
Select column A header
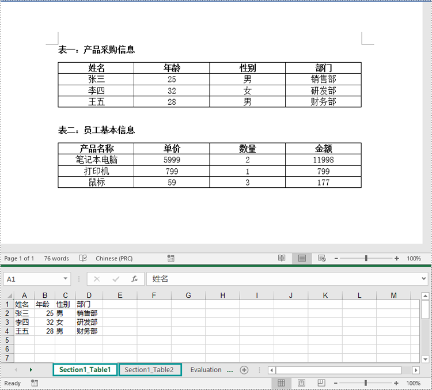coord(24,296)
